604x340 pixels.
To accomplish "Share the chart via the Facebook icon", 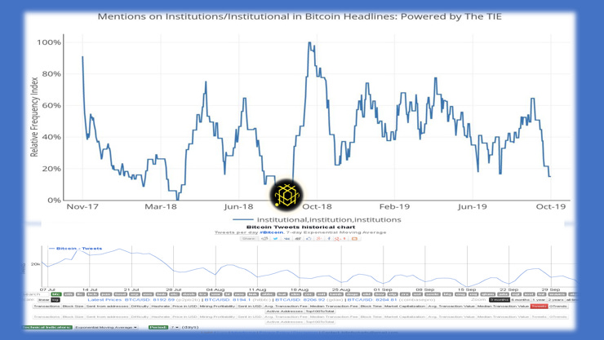I will 329,238.
